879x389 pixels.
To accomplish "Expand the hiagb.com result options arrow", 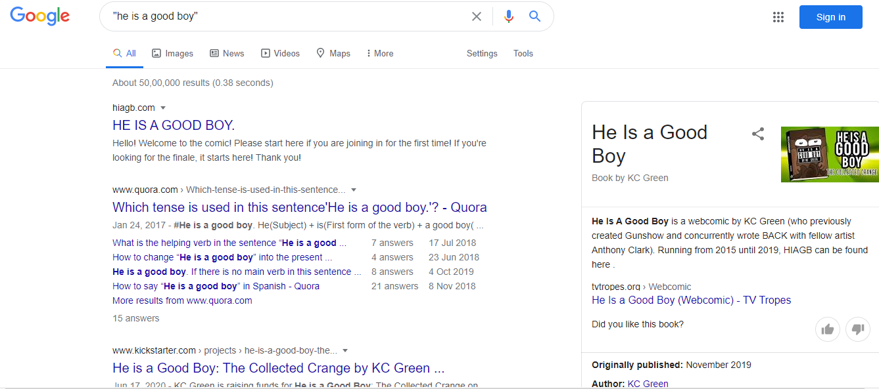I will click(163, 108).
